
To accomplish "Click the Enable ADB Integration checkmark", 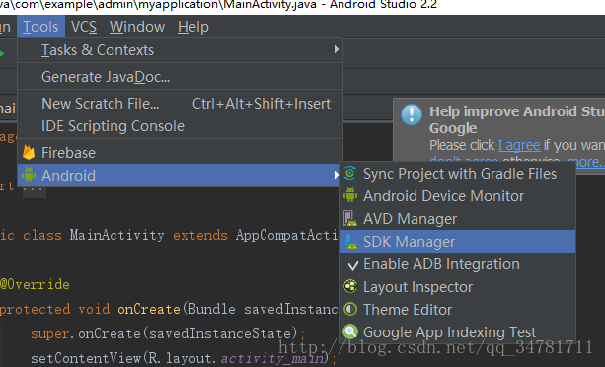I will (352, 265).
